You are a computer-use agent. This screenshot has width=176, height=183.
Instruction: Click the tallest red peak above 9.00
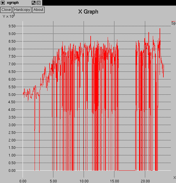tap(160, 29)
